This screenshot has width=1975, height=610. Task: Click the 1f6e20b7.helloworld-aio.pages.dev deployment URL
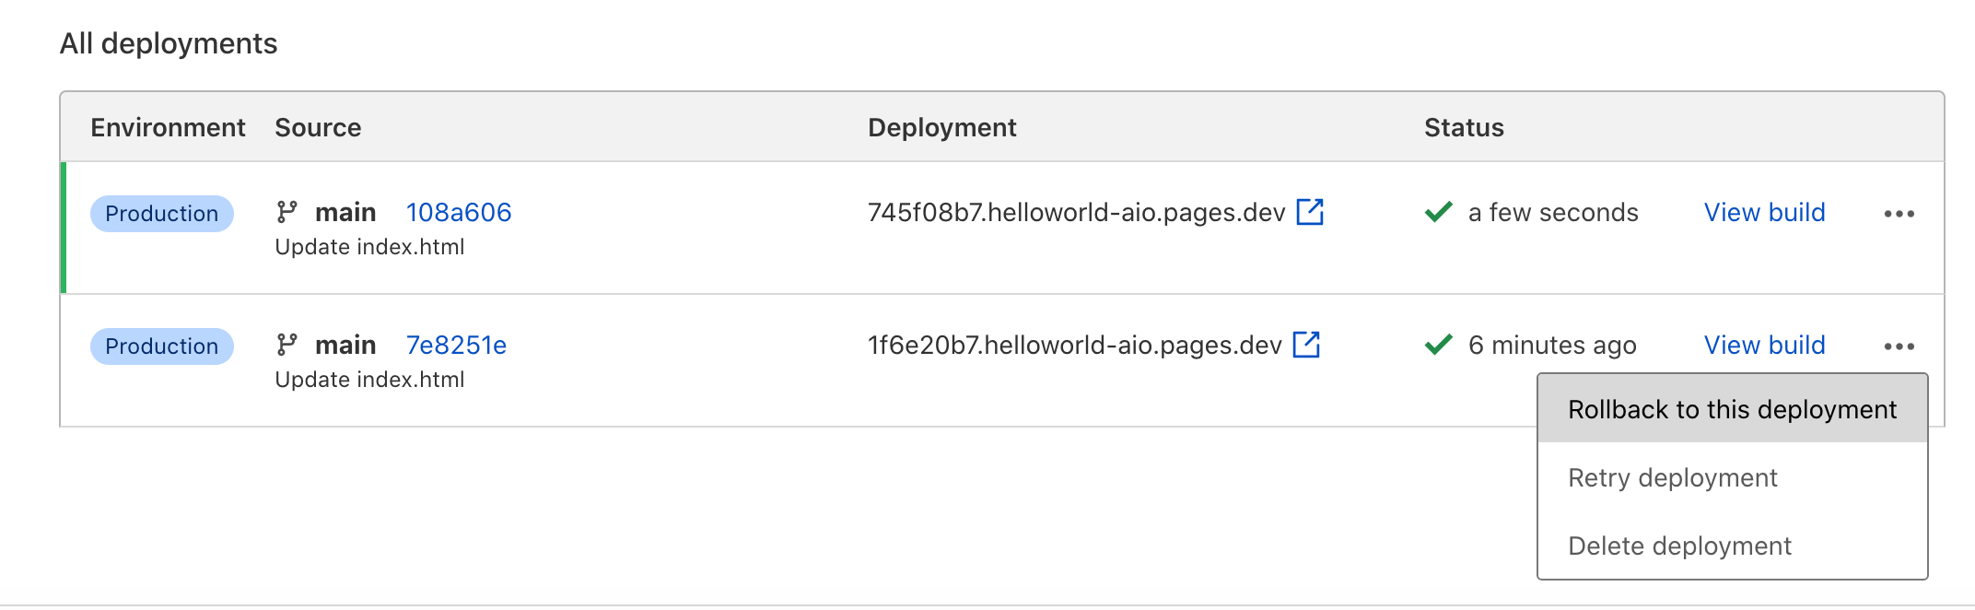tap(1074, 346)
